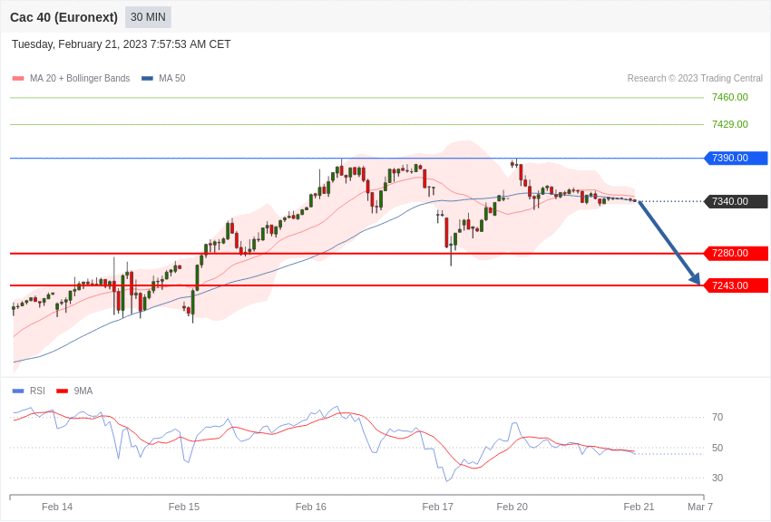Screen dimensions: 771x522
Task: Click the Feb 14 date axis label
Action: click(x=57, y=507)
